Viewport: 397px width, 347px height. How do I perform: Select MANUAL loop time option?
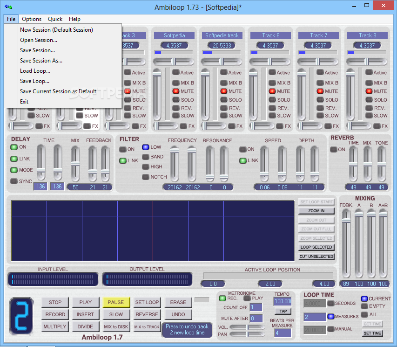click(330, 329)
